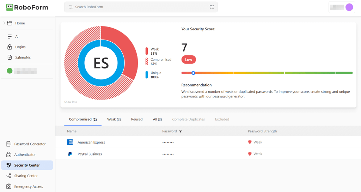
Task: Open the Excluded tab
Action: [x=222, y=119]
